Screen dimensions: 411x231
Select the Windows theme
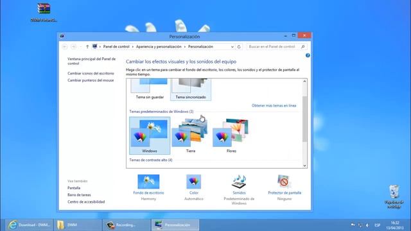[150, 135]
